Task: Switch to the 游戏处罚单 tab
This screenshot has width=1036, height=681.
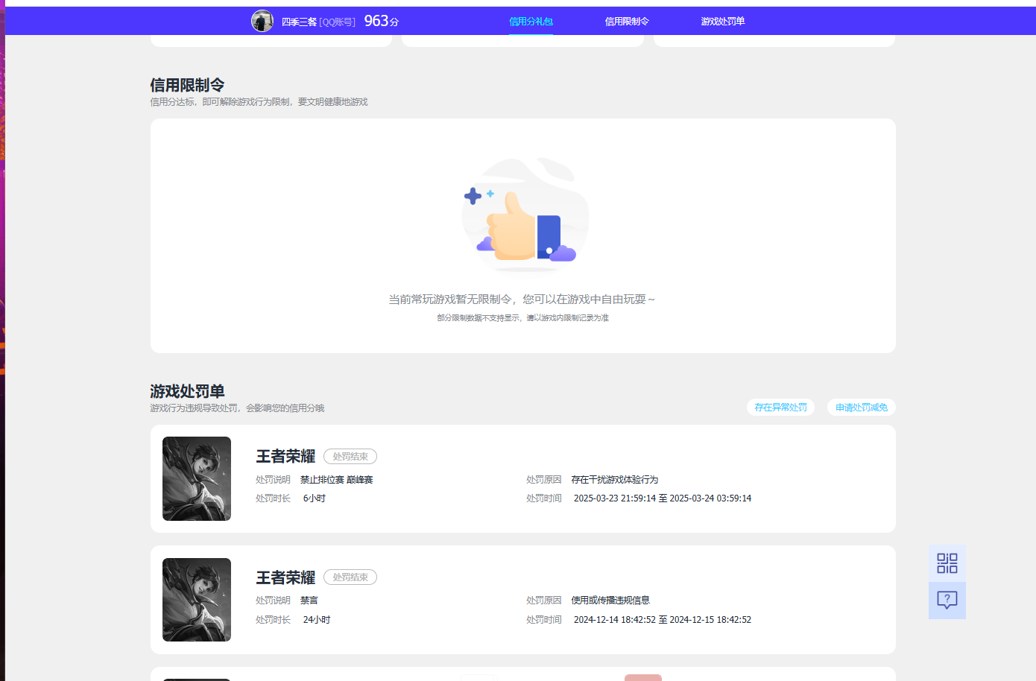Action: pyautogui.click(x=722, y=22)
